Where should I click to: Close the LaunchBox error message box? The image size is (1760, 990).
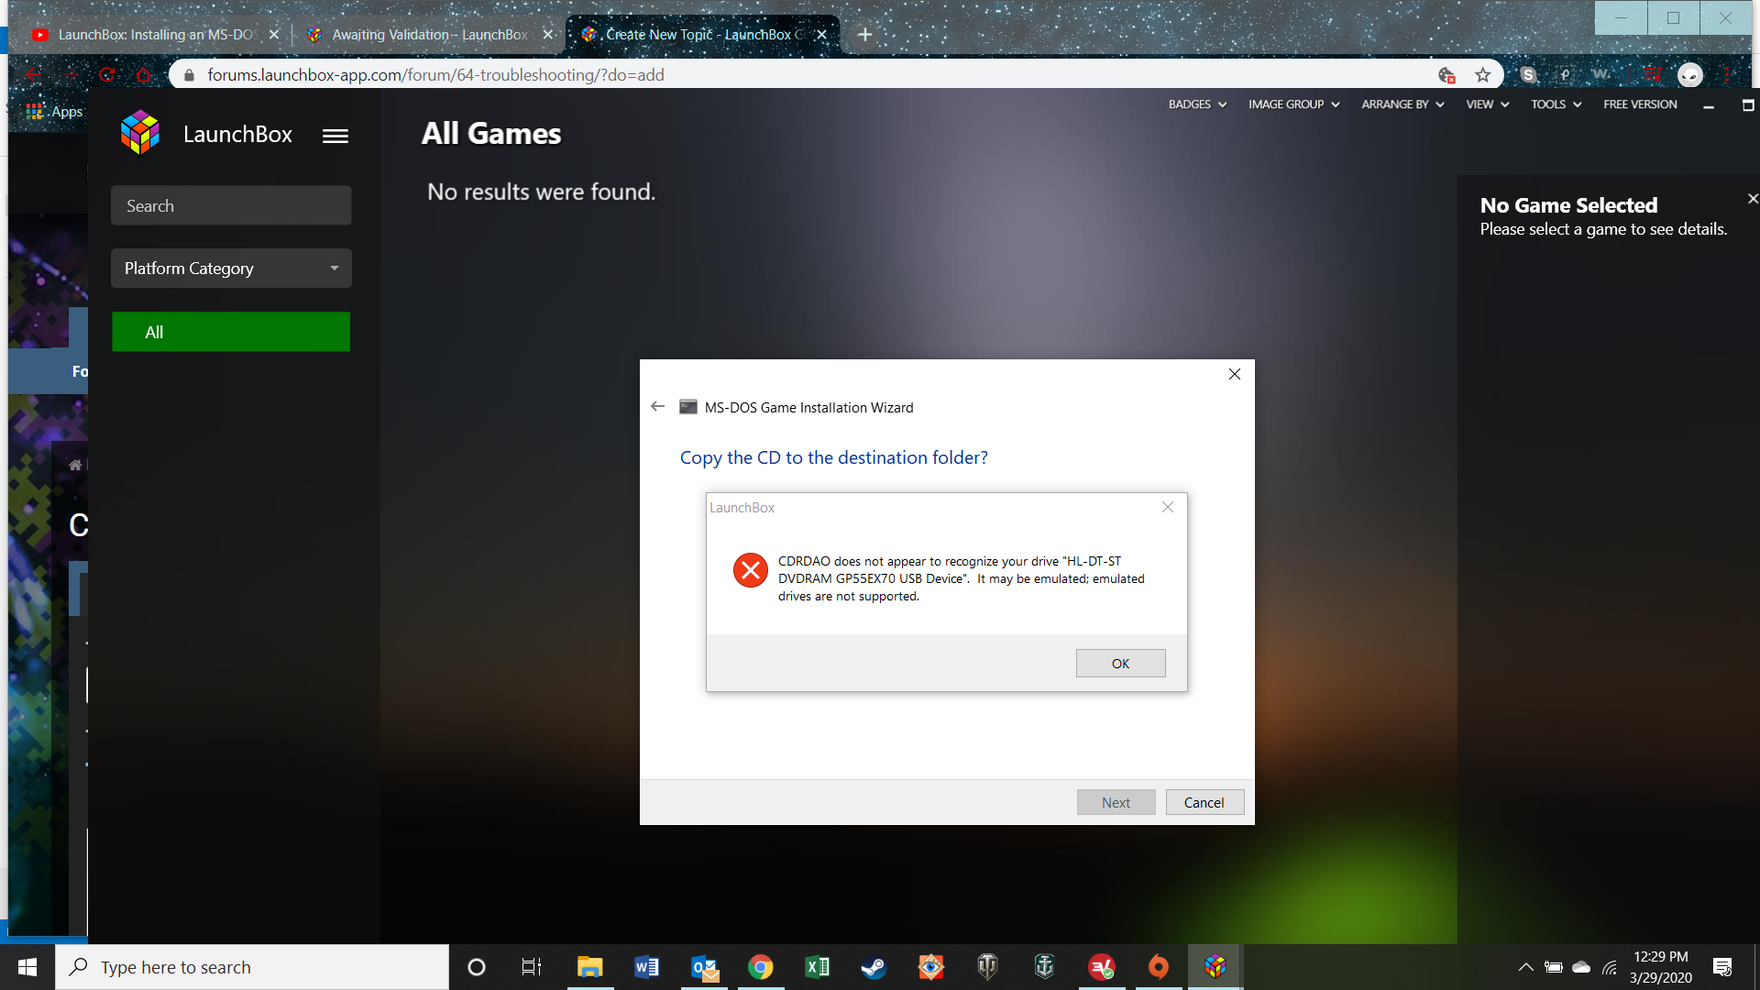pos(1167,507)
